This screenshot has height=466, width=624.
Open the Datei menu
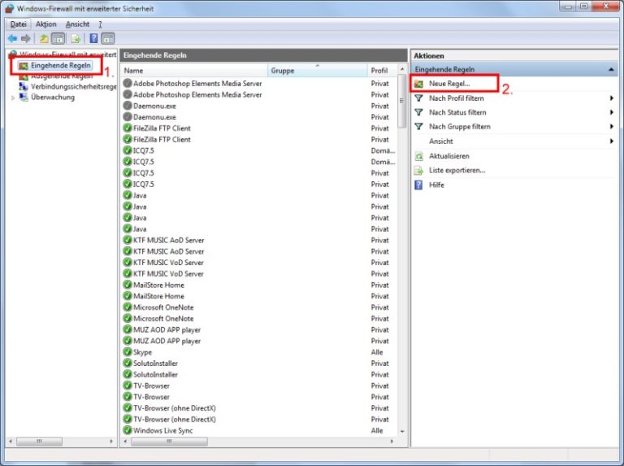[18, 24]
